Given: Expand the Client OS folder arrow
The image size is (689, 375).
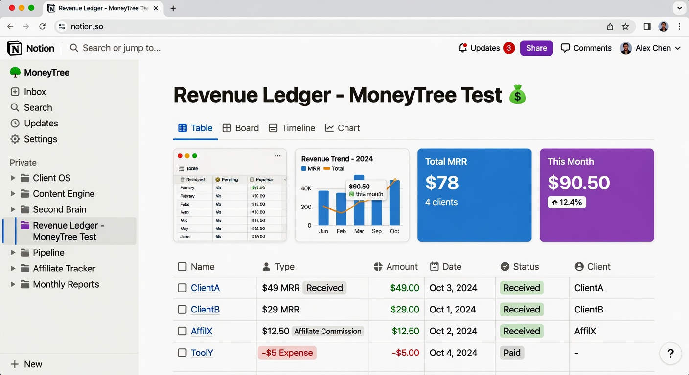Looking at the screenshot, I should click(x=13, y=178).
